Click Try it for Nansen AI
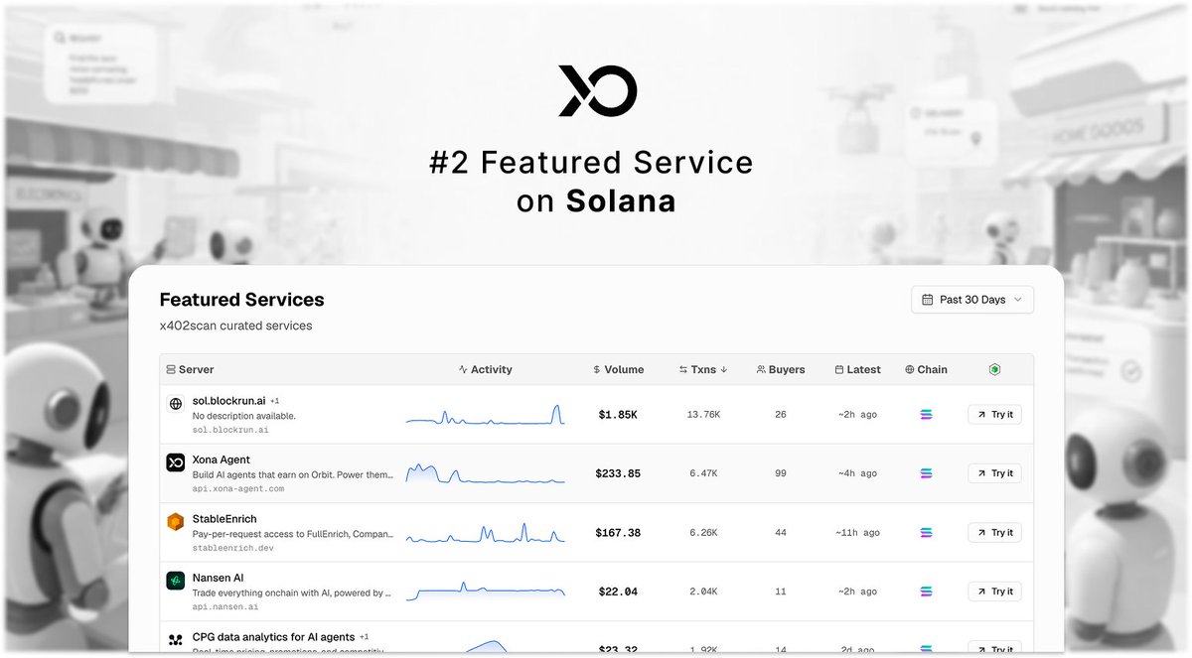 994,592
